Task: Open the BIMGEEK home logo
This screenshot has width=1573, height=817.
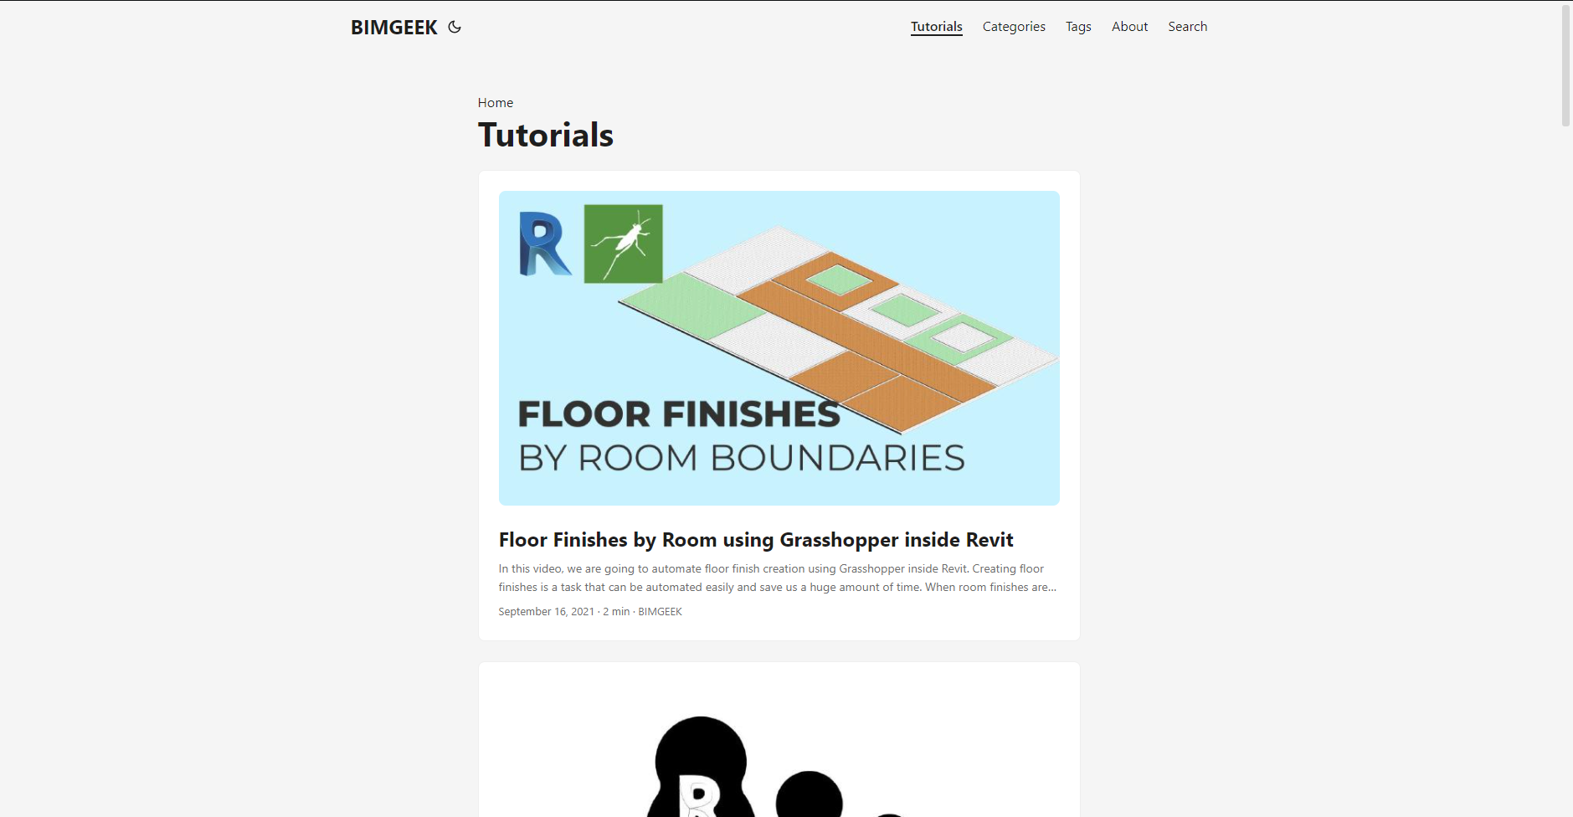Action: tap(393, 27)
